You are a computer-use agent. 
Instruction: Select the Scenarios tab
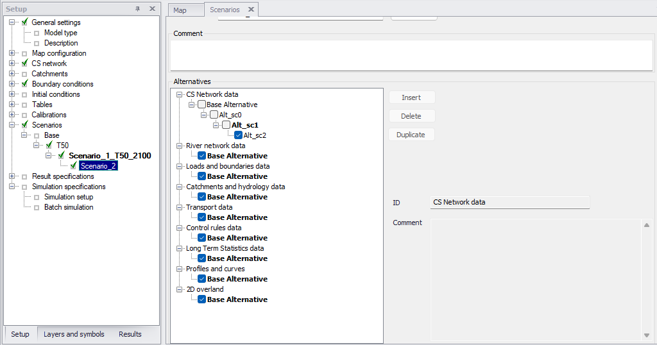225,10
